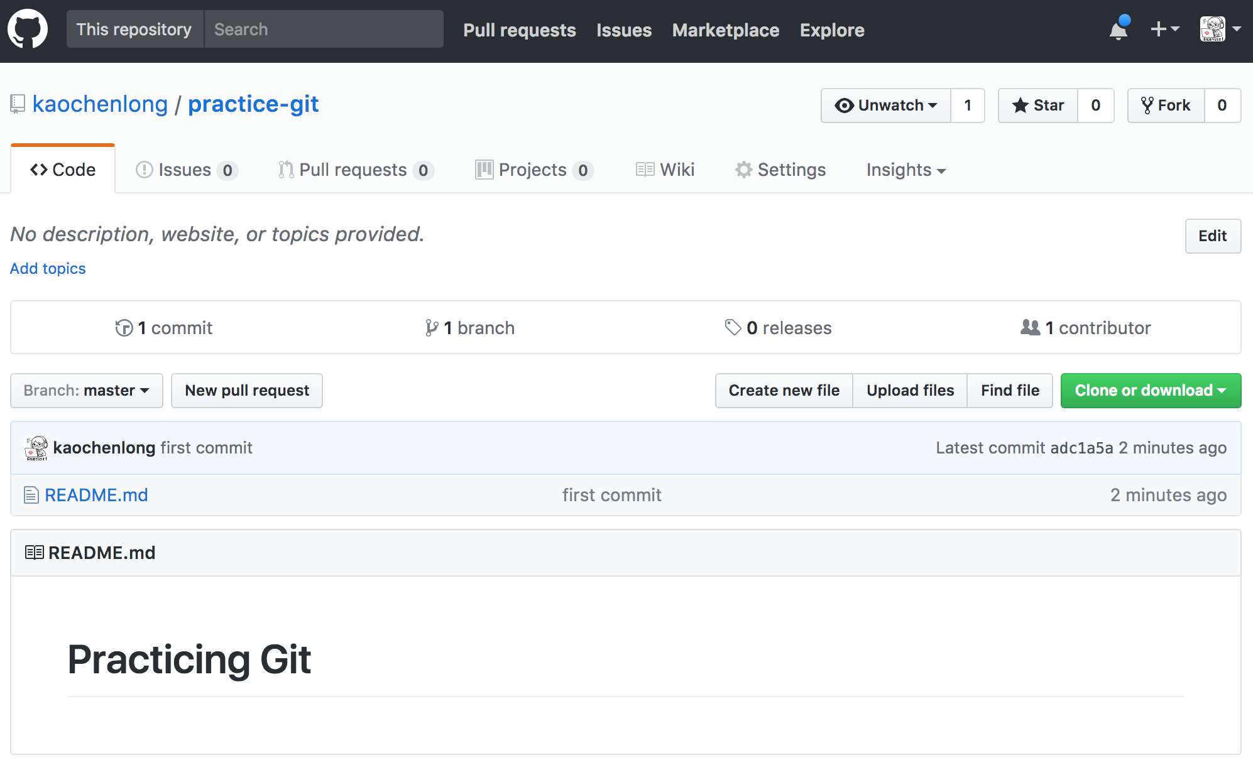Open the new repository plus dropdown
This screenshot has height=765, width=1253.
pyautogui.click(x=1164, y=29)
